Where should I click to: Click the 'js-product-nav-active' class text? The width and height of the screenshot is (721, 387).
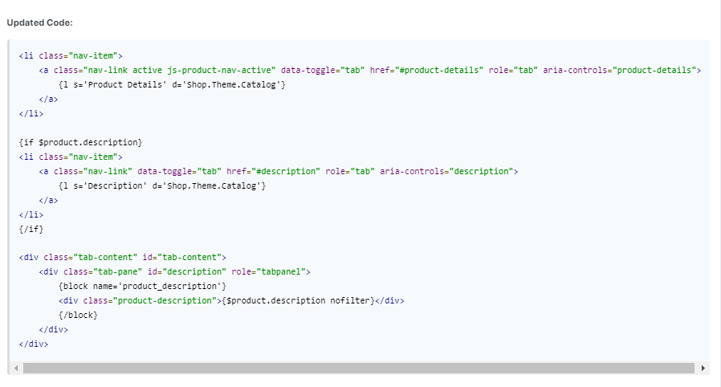pos(219,71)
